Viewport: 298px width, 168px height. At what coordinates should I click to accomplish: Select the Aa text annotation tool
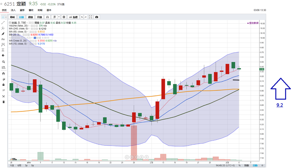pyautogui.click(x=3, y=39)
